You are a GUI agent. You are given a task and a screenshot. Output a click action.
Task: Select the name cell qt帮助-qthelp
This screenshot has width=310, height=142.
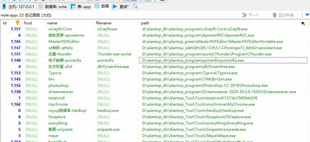click(61, 48)
